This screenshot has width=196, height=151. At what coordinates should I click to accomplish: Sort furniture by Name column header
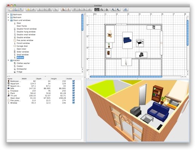pyautogui.click(x=14, y=79)
